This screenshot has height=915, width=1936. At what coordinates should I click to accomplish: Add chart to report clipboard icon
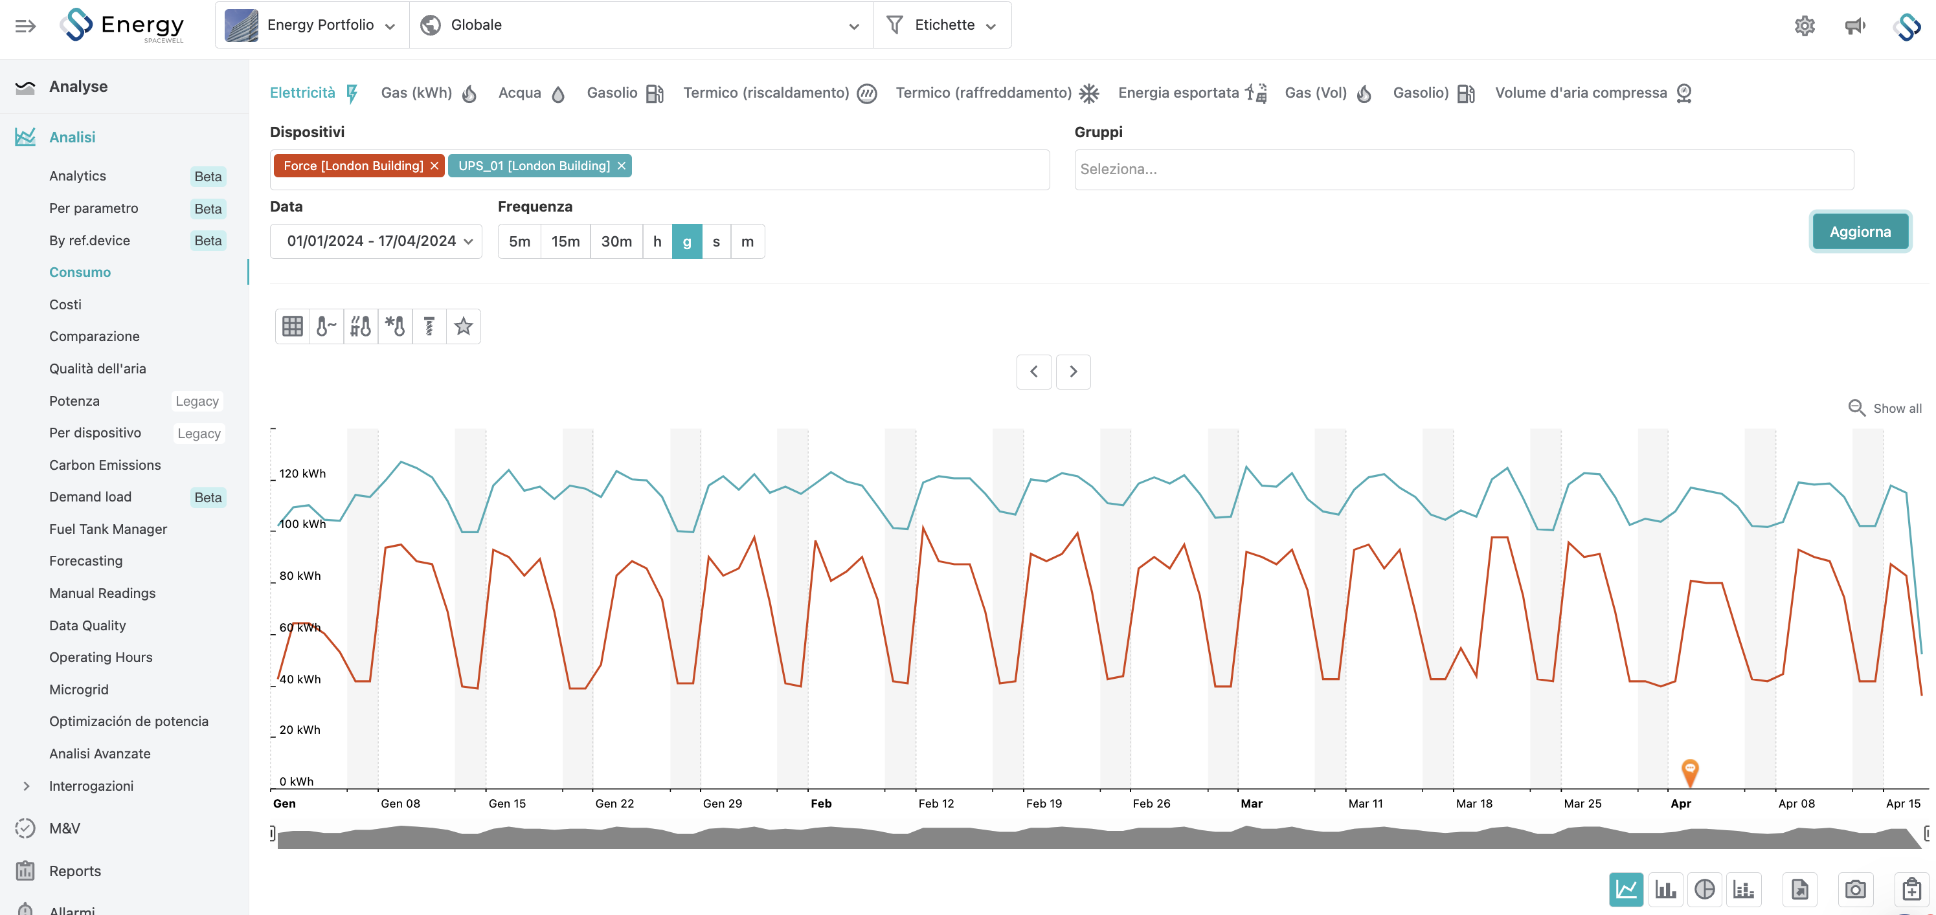click(x=1911, y=890)
